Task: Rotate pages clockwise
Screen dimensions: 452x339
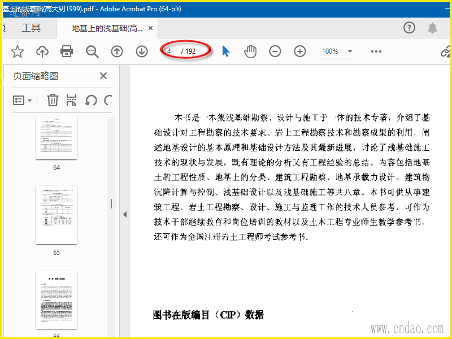Action: pos(108,101)
